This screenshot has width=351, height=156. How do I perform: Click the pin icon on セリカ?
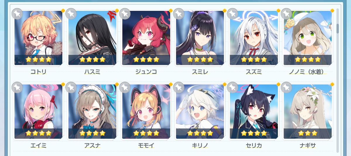[x=232, y=87]
